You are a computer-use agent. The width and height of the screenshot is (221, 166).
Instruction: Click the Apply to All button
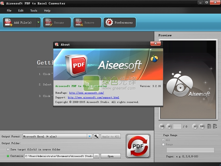110,136
